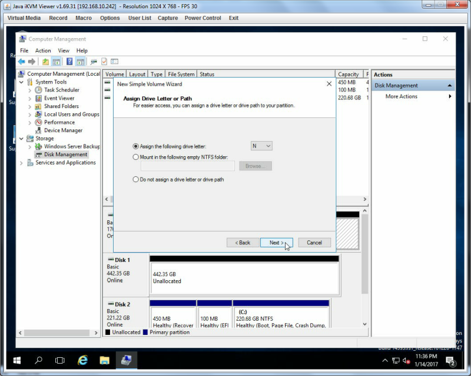Open taskbar search magnifier
Screen dimensions: 471x376
point(38,360)
